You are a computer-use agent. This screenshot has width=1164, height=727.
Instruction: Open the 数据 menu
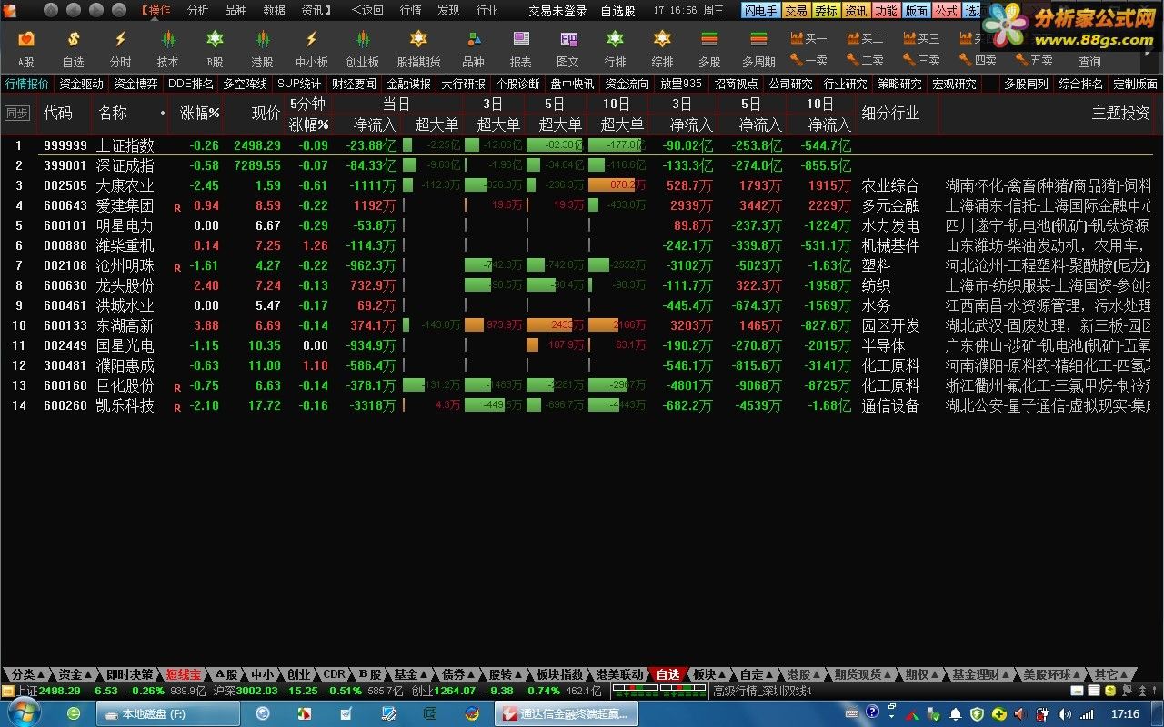tap(274, 11)
